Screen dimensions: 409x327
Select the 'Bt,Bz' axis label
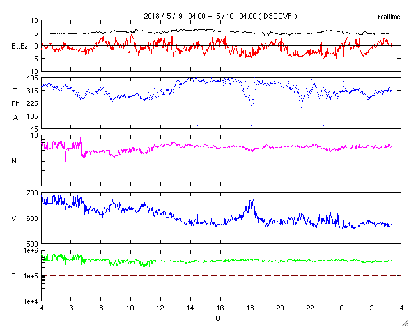point(20,47)
